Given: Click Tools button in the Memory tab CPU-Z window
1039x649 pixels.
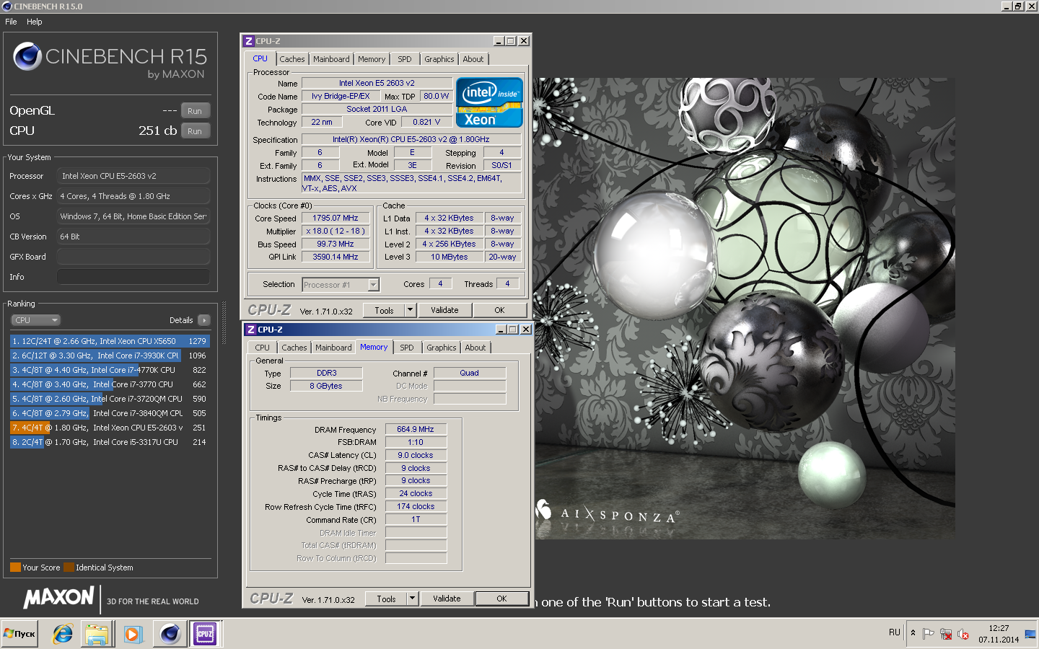Looking at the screenshot, I should (x=386, y=599).
